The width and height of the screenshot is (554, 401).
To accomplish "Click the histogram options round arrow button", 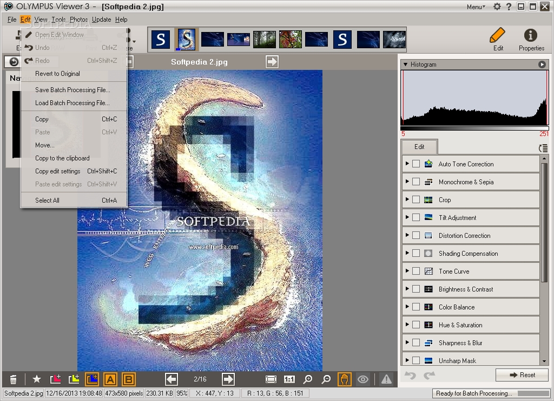I will 542,64.
